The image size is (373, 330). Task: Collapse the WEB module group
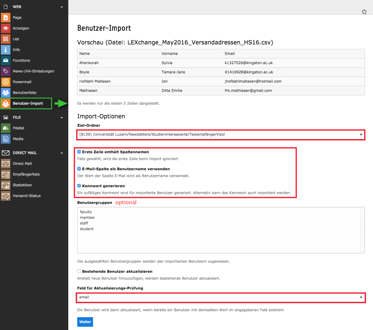(62, 7)
